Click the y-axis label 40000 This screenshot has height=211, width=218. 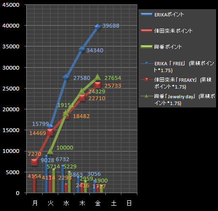11,26
